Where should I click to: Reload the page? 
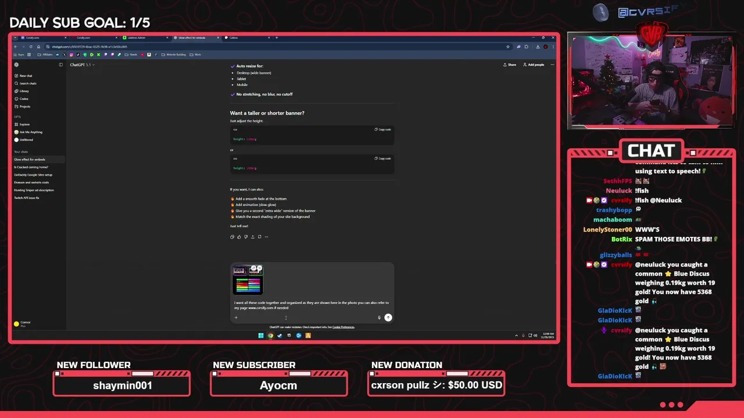coord(31,46)
